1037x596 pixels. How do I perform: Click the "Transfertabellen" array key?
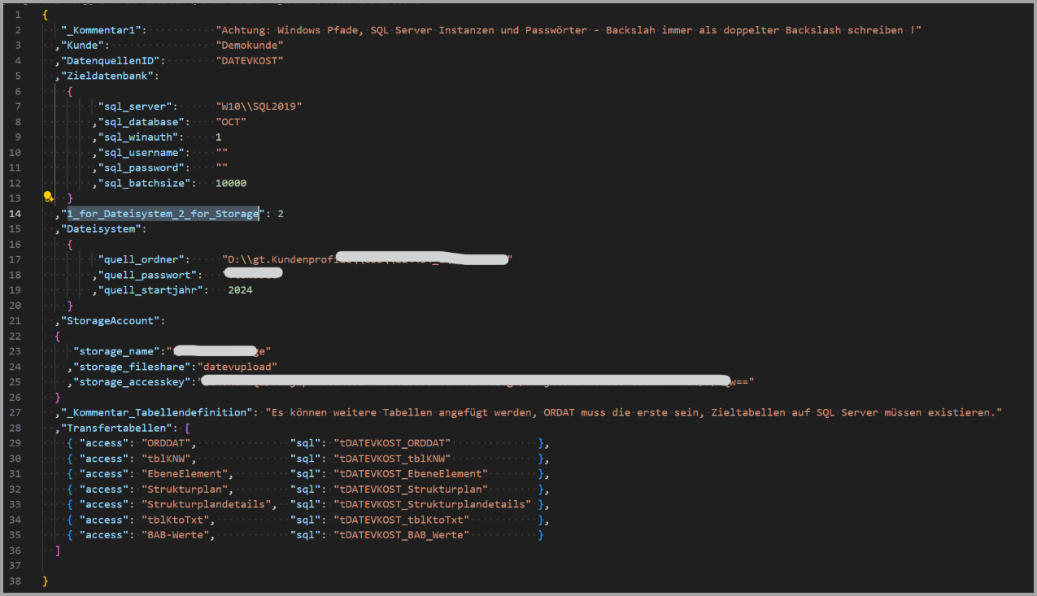pyautogui.click(x=117, y=428)
